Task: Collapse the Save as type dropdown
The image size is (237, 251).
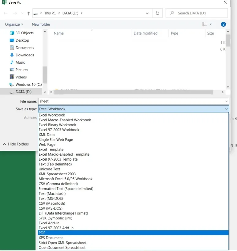Action: pos(226,109)
